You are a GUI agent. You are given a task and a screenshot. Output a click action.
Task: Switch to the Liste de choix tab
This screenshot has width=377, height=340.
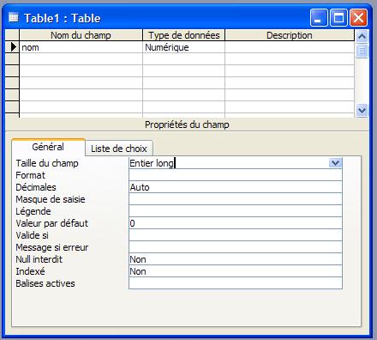[x=119, y=149]
